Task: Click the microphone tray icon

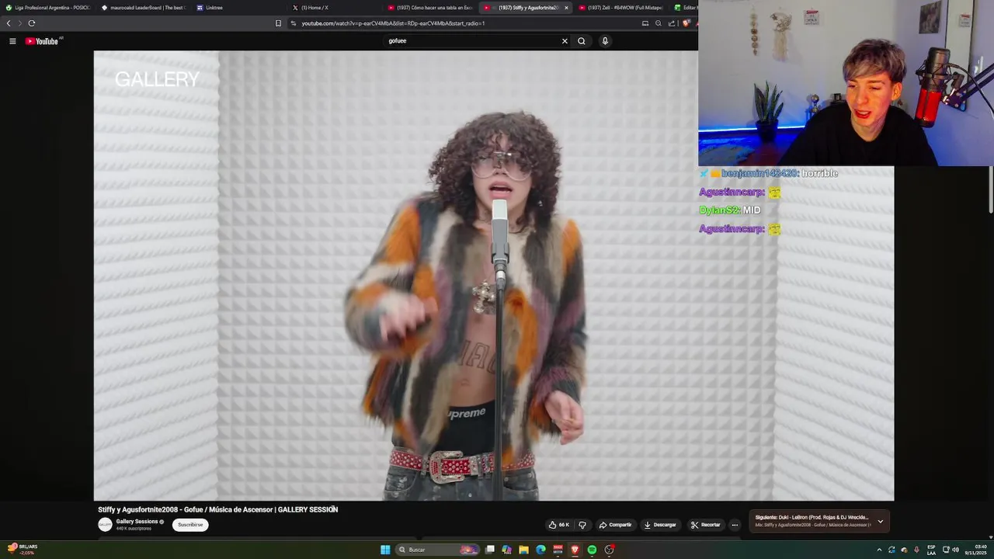Action: coord(916,550)
